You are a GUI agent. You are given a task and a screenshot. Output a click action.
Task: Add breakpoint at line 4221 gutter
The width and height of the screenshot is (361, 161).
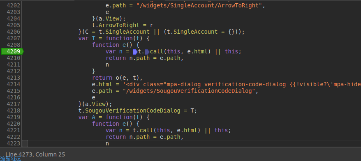13,131
